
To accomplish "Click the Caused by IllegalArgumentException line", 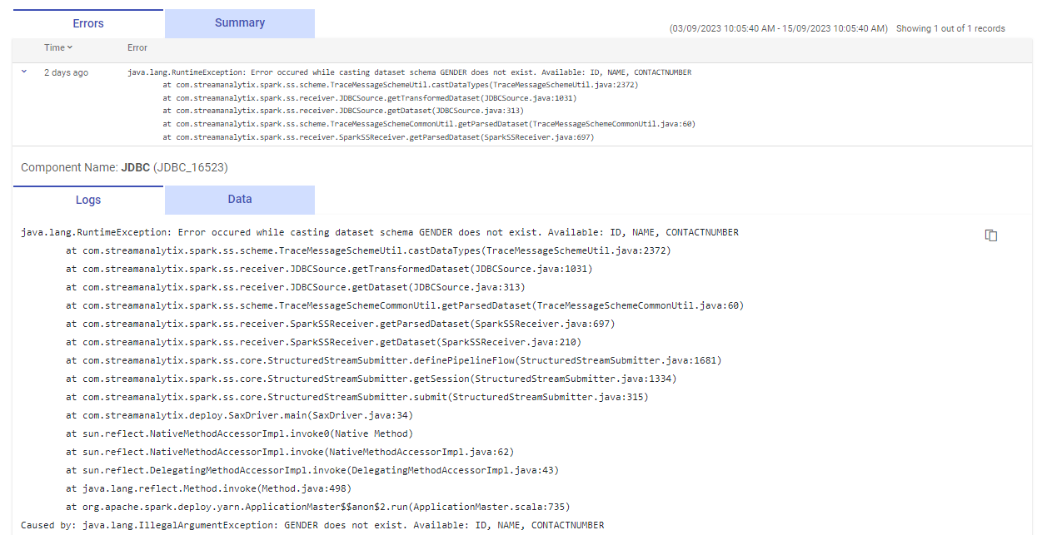I will pos(312,525).
